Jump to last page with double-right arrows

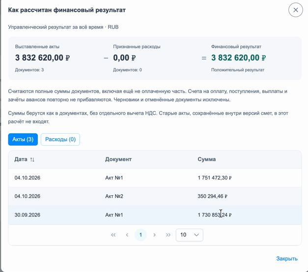tap(168, 235)
